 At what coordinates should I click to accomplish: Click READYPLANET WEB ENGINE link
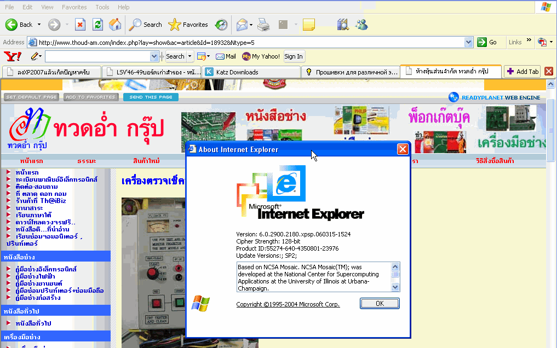click(x=501, y=97)
